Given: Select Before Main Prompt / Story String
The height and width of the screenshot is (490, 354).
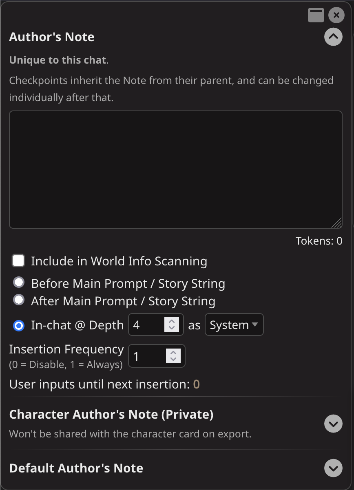Looking at the screenshot, I should 19,283.
